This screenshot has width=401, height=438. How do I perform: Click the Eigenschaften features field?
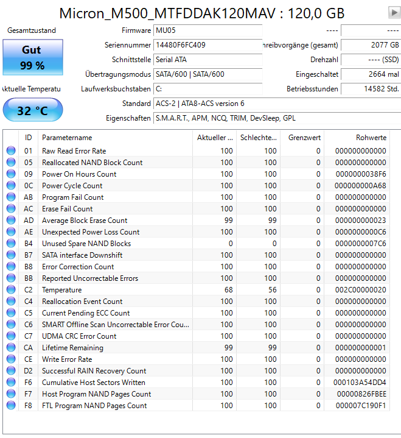coord(277,118)
